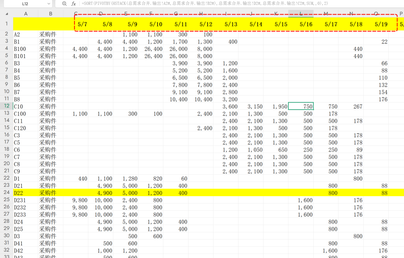Select the active cell with 750 in row C10
This screenshot has height=258, width=404.
[x=301, y=106]
